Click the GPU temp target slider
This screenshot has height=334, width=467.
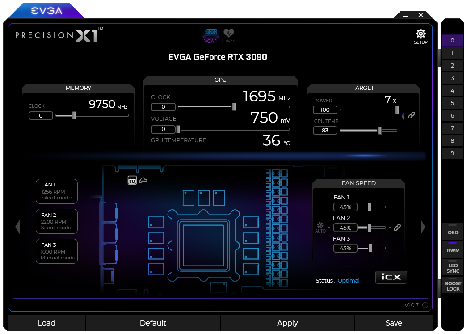click(x=368, y=131)
